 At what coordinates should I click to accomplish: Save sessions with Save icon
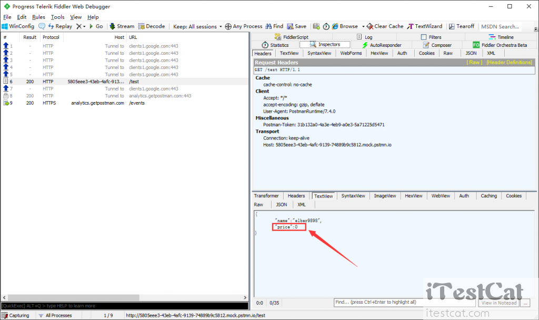tap(297, 26)
